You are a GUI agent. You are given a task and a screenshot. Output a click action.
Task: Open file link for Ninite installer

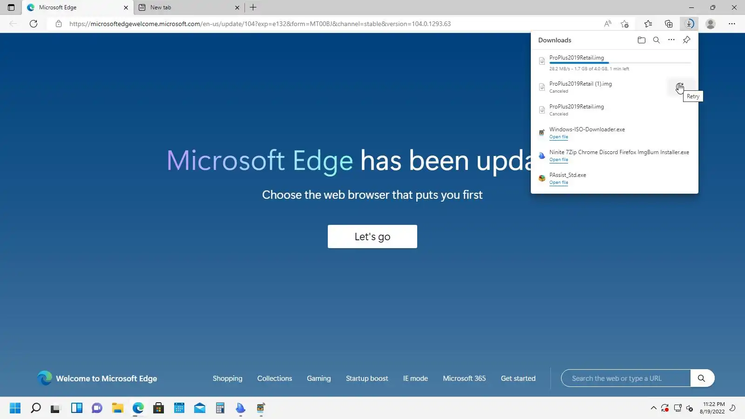click(x=559, y=160)
